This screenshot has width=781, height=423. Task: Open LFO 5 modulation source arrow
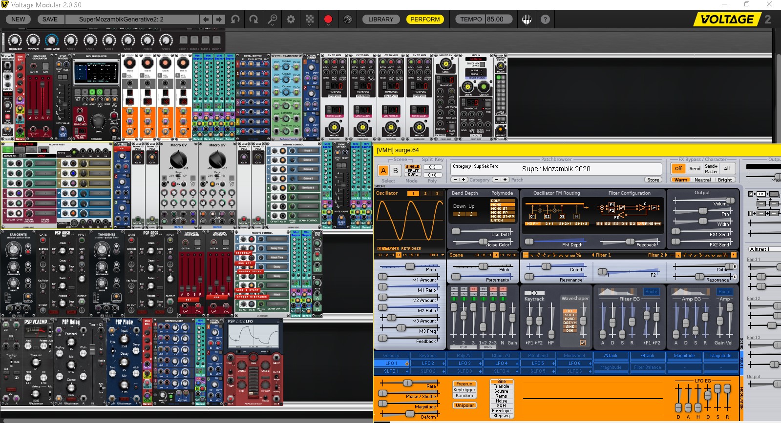(553, 363)
